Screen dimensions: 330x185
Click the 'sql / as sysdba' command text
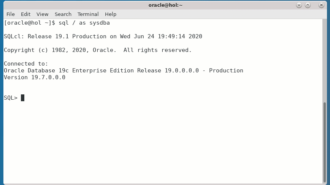point(84,23)
